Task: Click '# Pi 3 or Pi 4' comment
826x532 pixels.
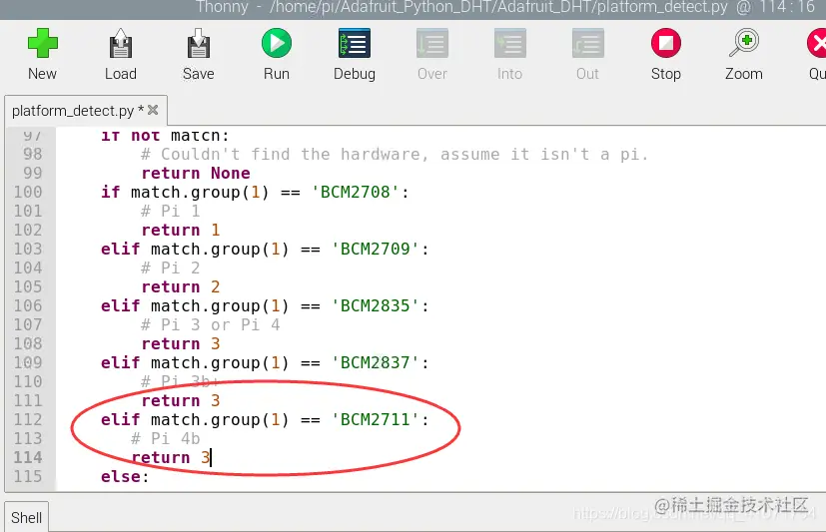Action: (211, 324)
